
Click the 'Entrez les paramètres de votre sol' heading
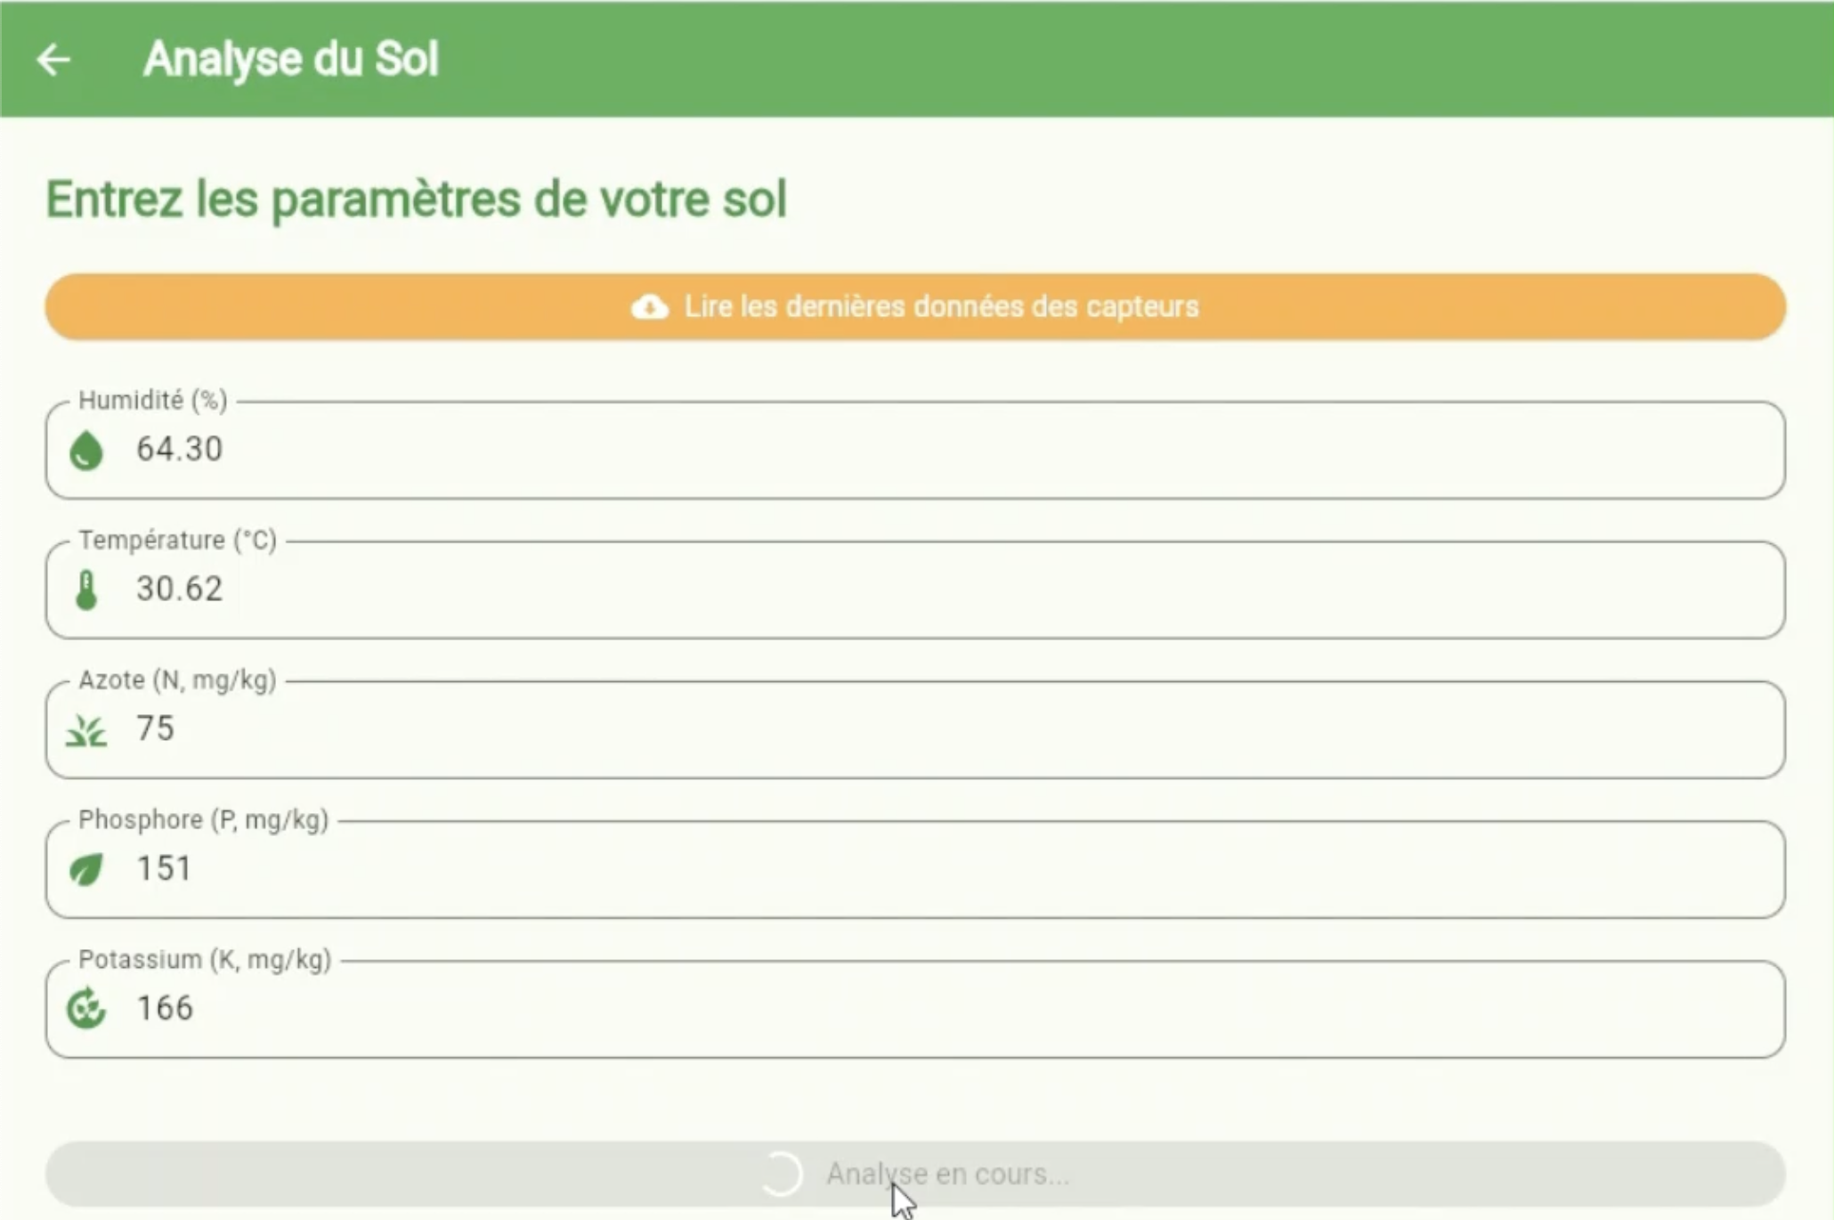[416, 199]
